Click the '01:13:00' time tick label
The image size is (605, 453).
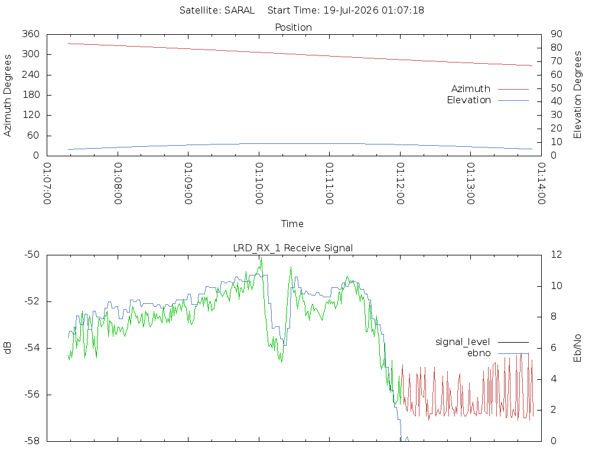[471, 183]
